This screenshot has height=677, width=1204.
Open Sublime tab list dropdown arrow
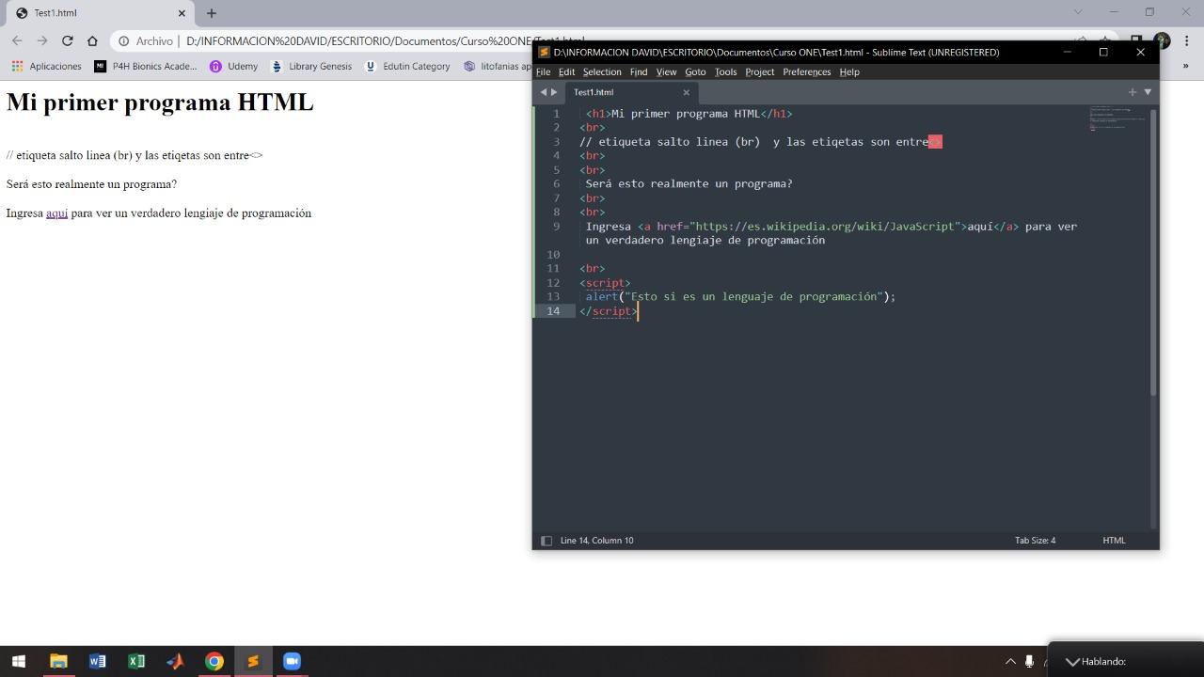1148,92
